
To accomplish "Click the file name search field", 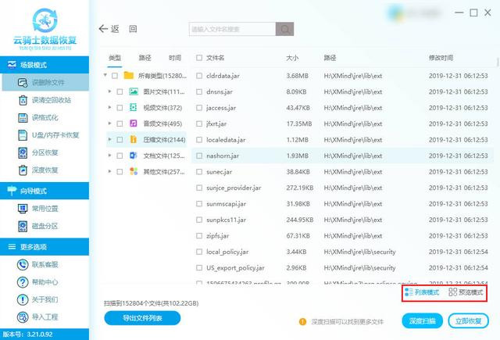I will (x=232, y=29).
